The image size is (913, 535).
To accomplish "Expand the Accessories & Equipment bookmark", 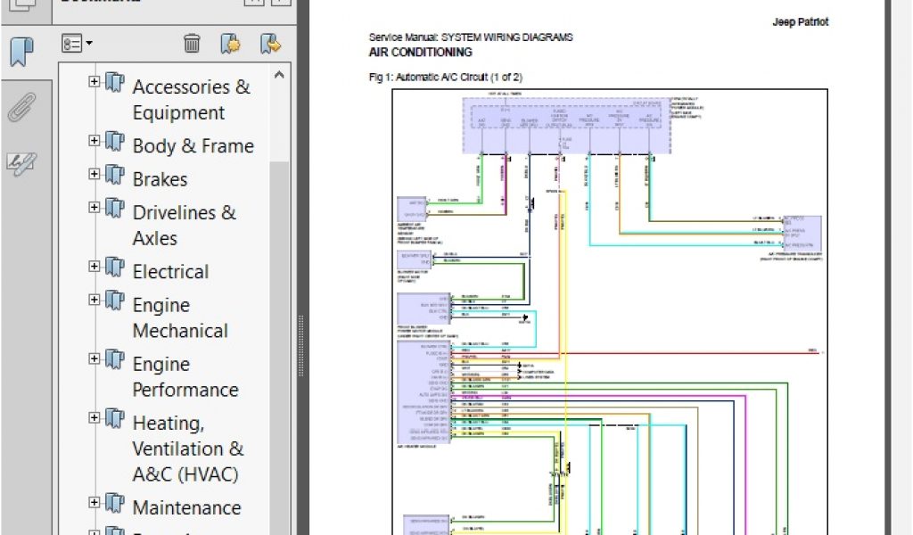I will click(94, 81).
